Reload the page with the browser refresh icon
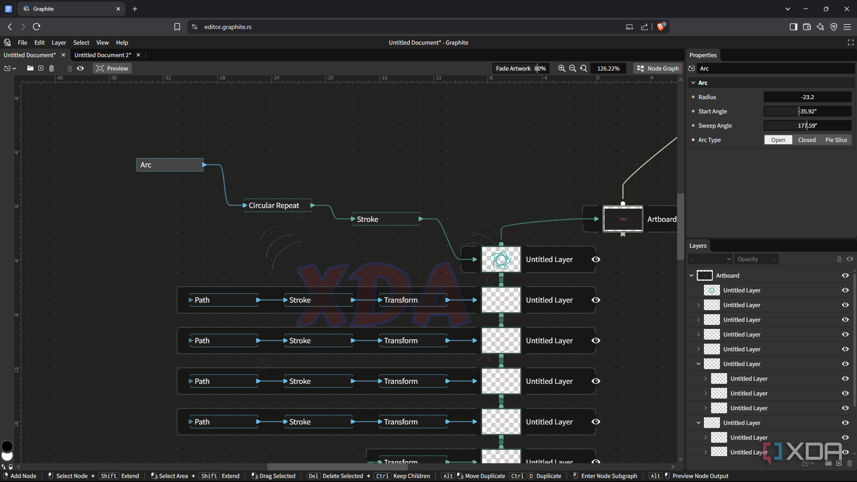857x482 pixels. click(37, 27)
